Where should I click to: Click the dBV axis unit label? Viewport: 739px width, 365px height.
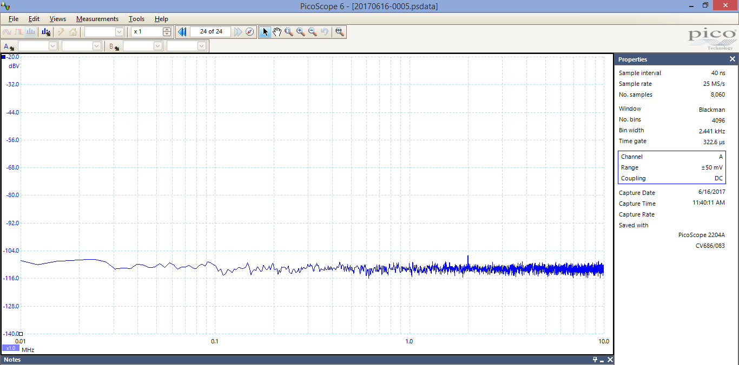coord(14,66)
